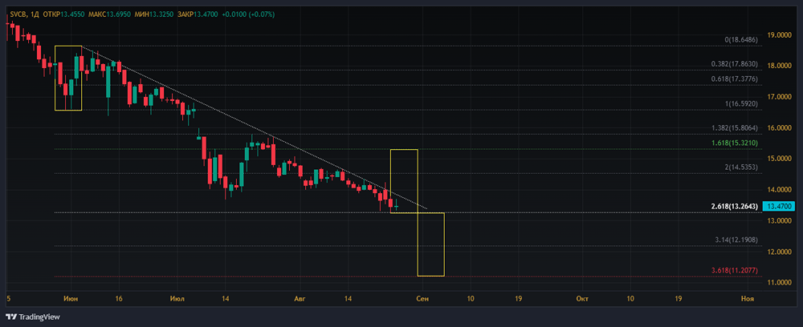Click 19.0000 on the price axis
Screen dimensions: 803x327
pyautogui.click(x=779, y=34)
